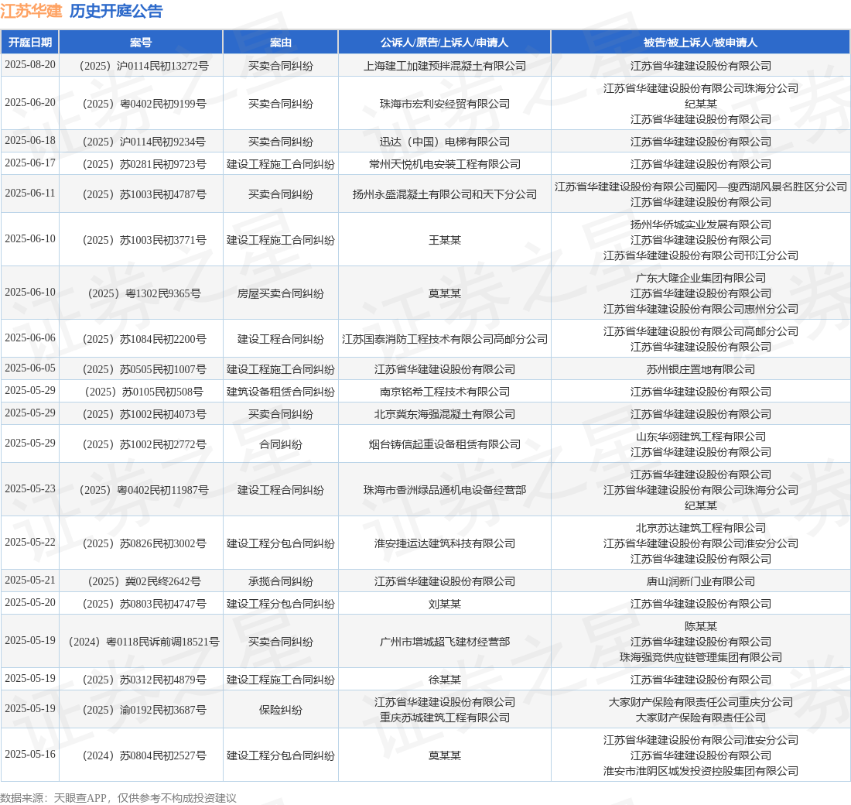Screen dimensions: 851x805
Task: Click the 保险纠纷 cause cell
Action: tap(281, 710)
